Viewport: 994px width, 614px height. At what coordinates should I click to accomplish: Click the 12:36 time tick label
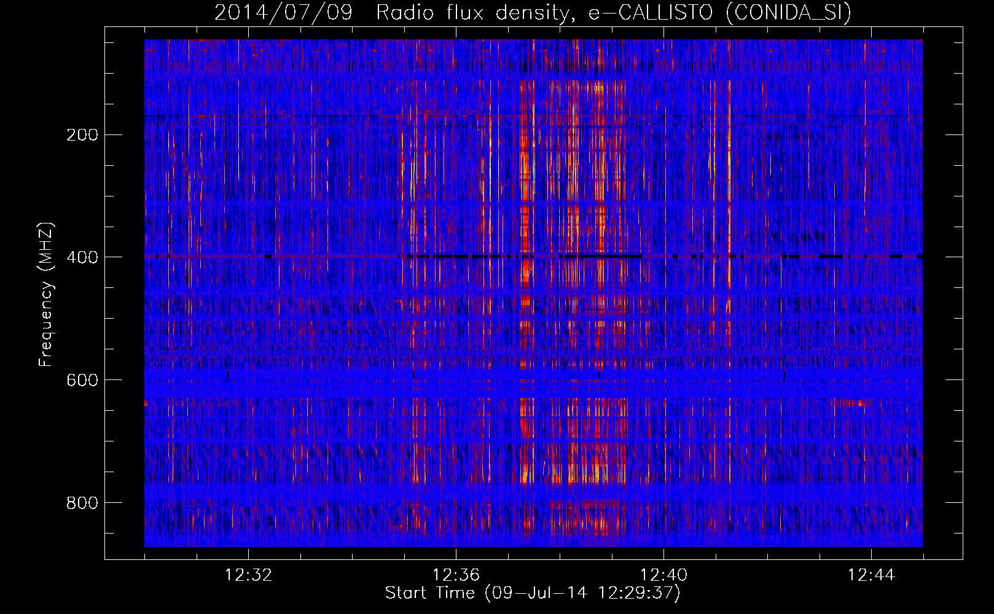456,575
